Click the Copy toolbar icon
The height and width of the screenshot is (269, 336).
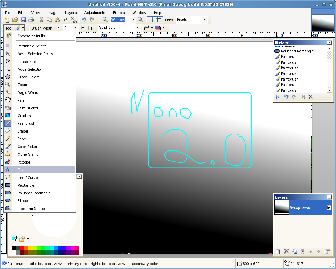[x=49, y=20]
